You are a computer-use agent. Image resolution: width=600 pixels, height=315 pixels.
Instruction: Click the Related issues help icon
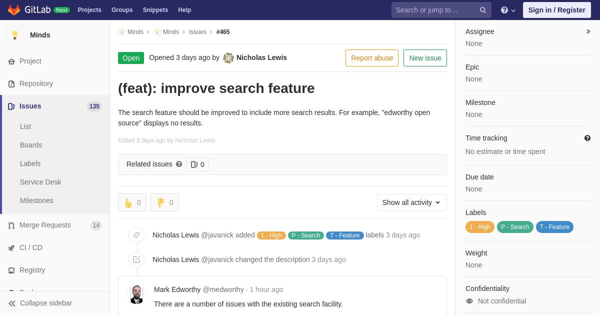point(179,164)
